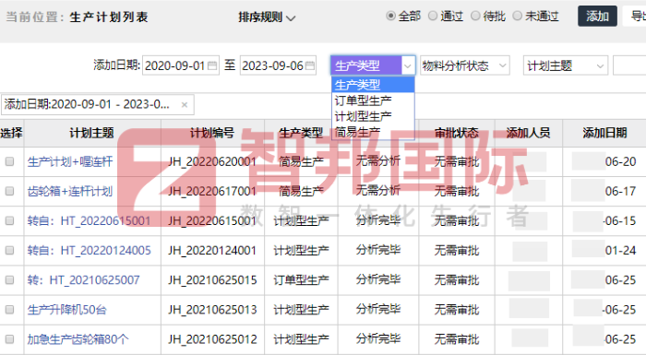The width and height of the screenshot is (646, 355).
Task: Tick the checkbox for HT_20220124005 row
Action: pos(9,251)
